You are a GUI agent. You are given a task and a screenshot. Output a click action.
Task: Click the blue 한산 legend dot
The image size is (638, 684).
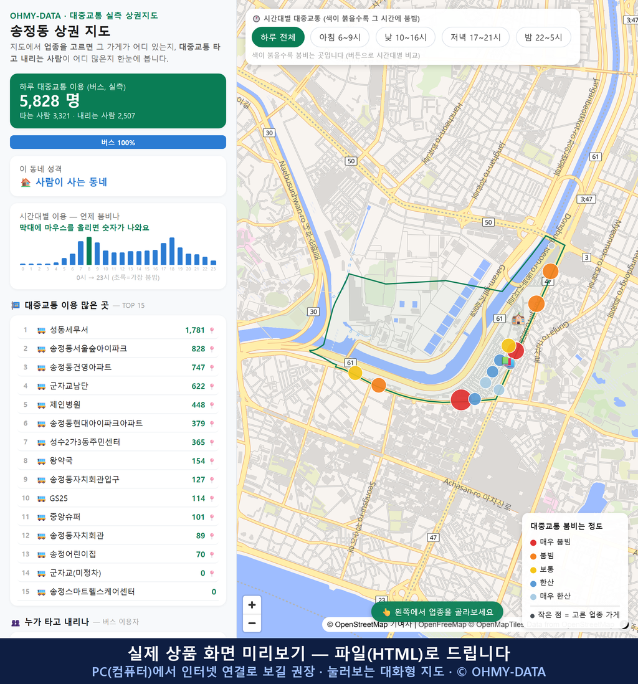(533, 583)
